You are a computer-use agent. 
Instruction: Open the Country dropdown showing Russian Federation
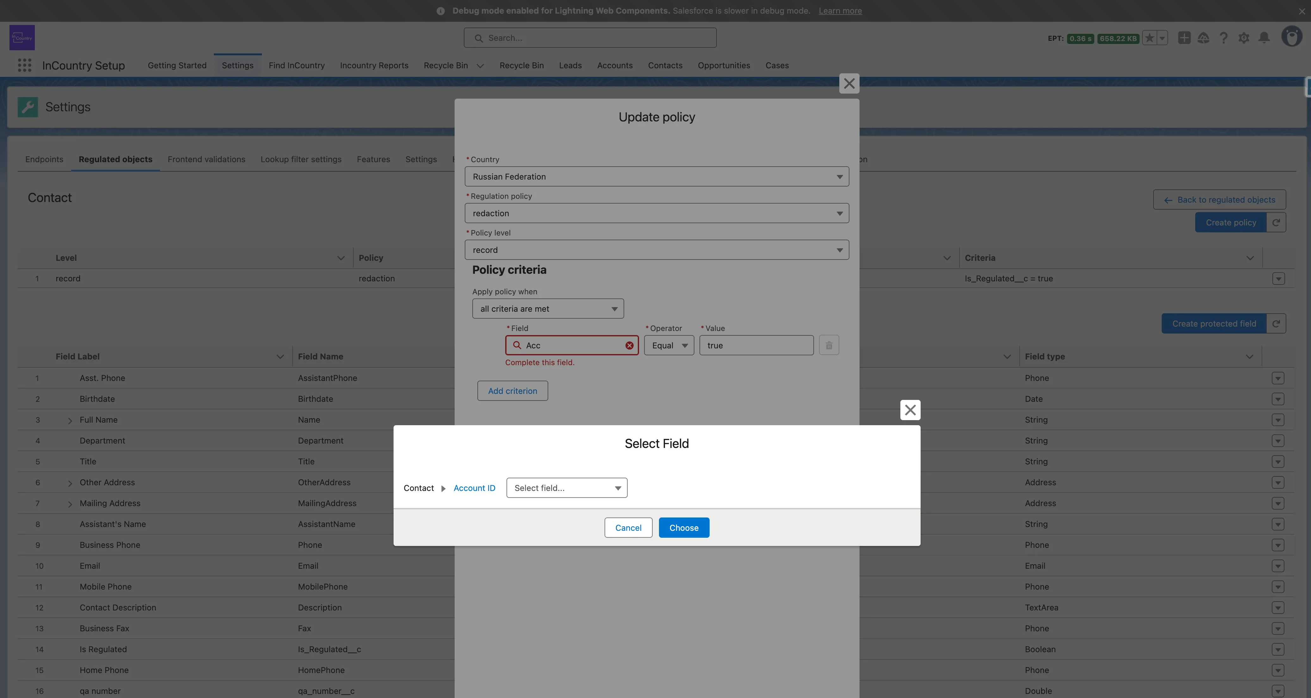(x=656, y=176)
